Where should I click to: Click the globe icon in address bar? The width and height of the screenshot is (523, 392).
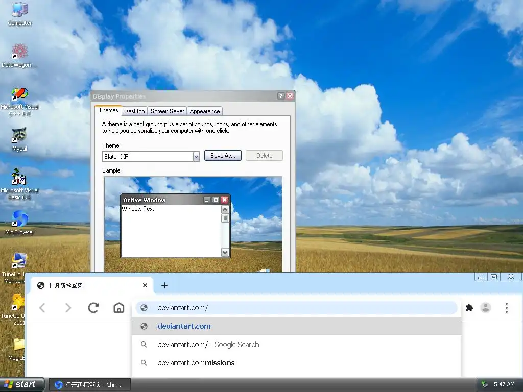[144, 308]
